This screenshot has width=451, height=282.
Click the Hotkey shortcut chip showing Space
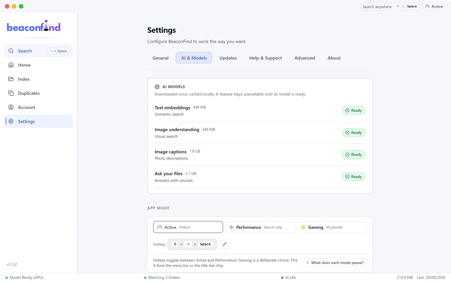point(192,244)
